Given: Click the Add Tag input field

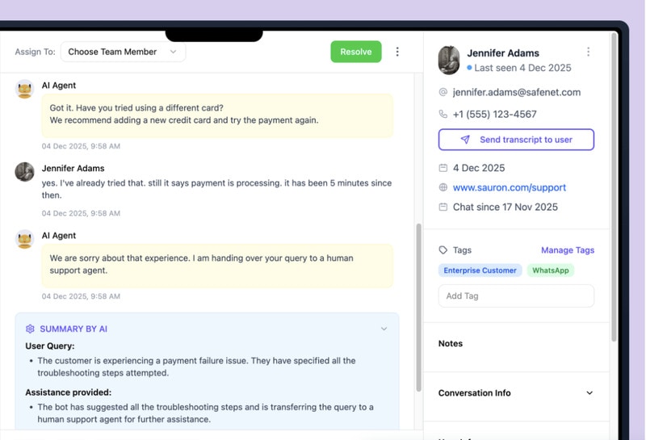Looking at the screenshot, I should [516, 295].
